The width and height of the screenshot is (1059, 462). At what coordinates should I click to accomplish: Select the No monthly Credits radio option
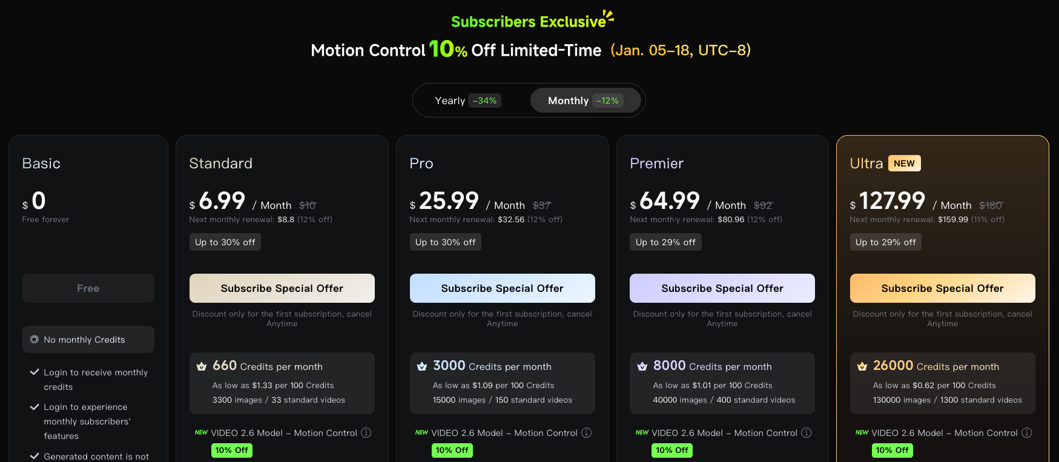35,339
